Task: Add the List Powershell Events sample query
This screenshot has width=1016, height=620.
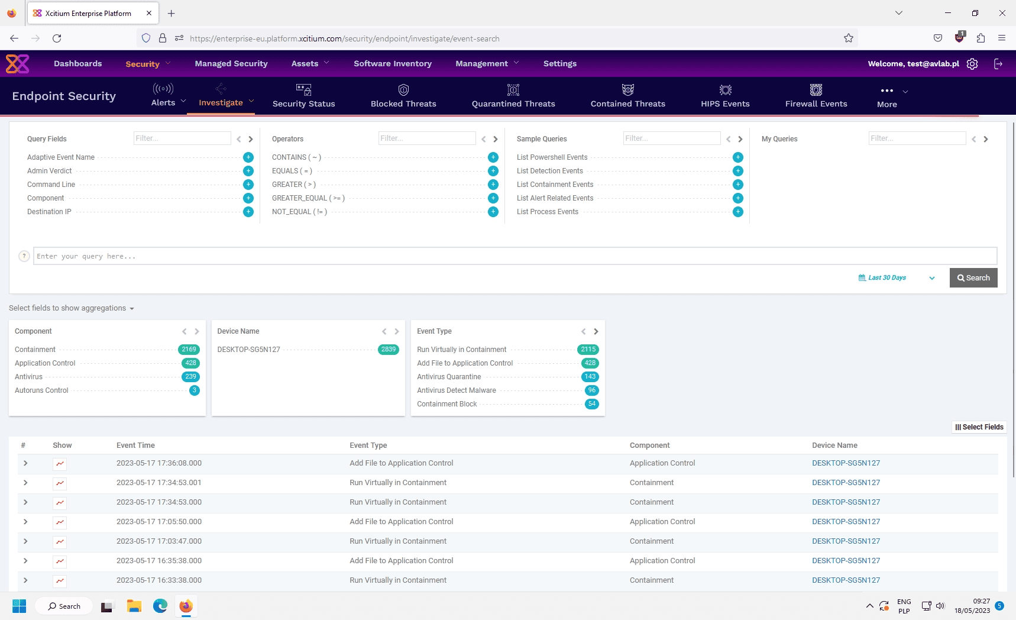Action: click(737, 157)
